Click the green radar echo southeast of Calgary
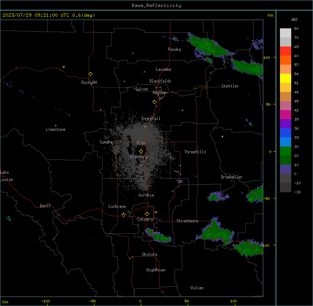This screenshot has width=313, height=306. point(160,237)
